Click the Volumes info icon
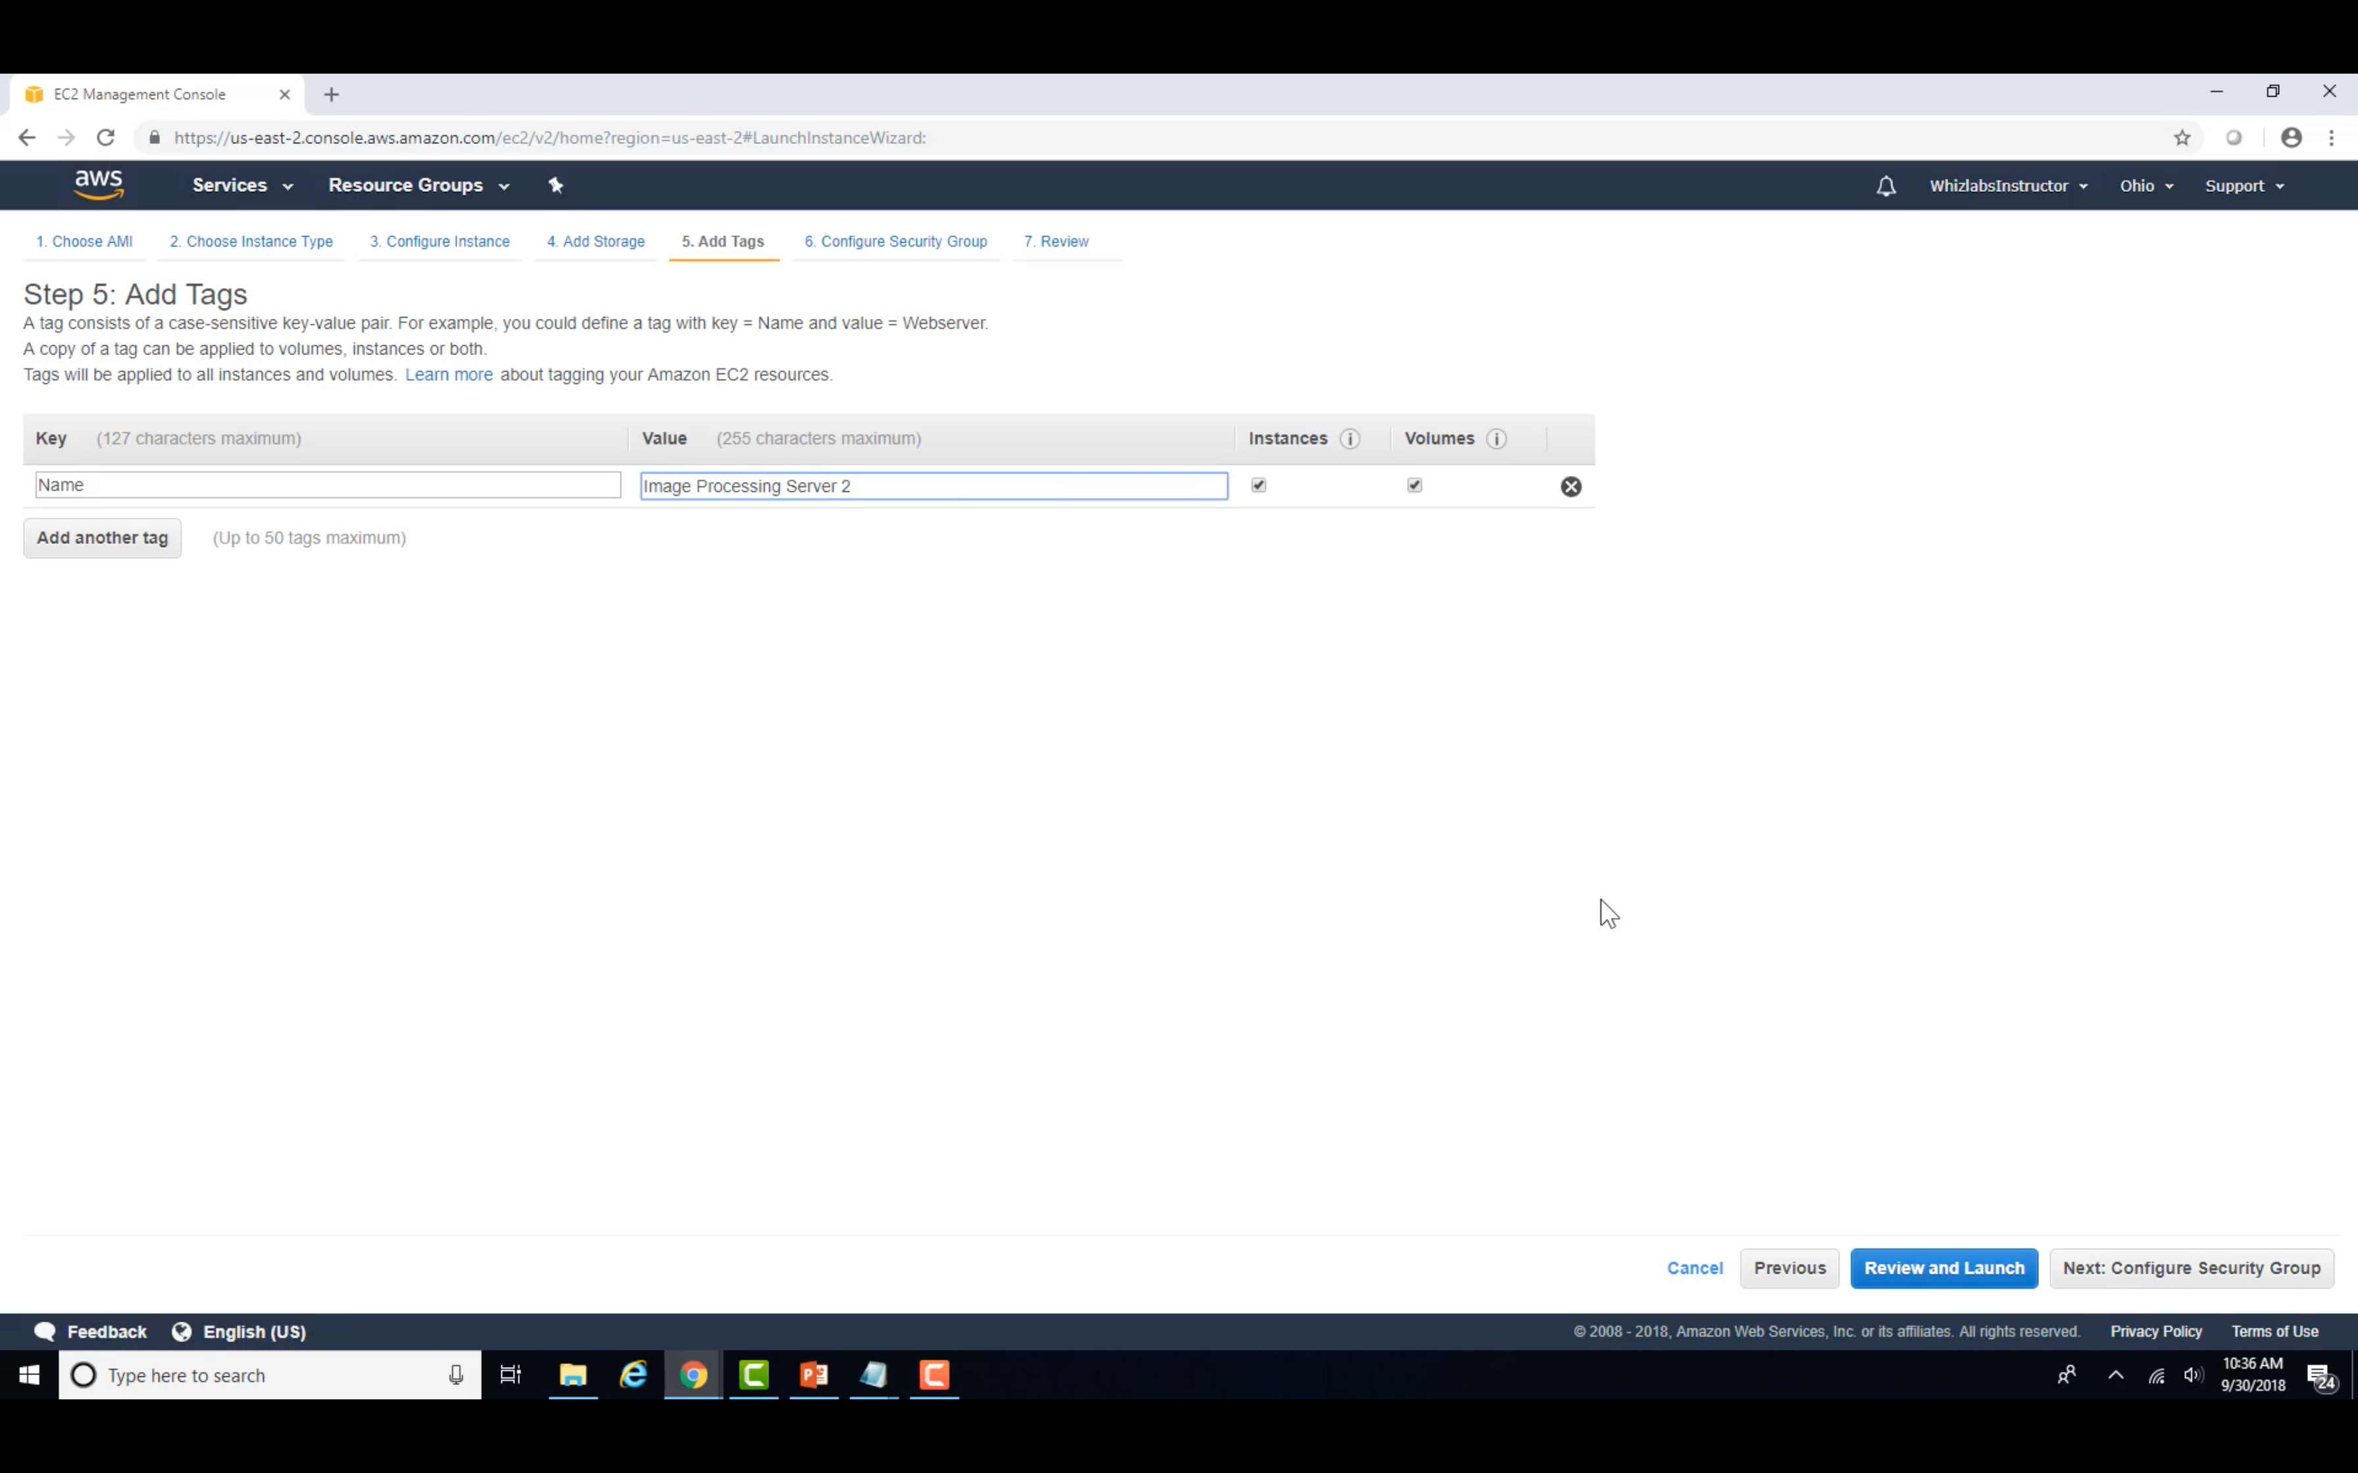This screenshot has width=2358, height=1473. coord(1497,439)
